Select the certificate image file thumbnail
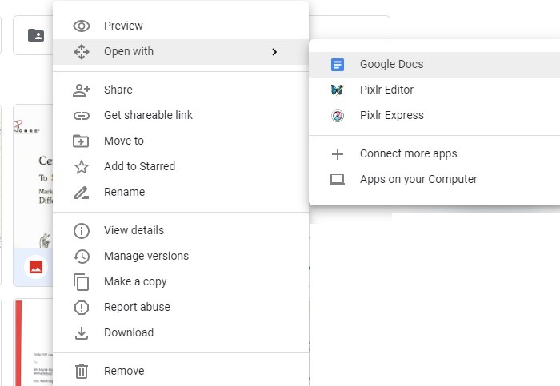The height and width of the screenshot is (386, 560). tap(34, 177)
